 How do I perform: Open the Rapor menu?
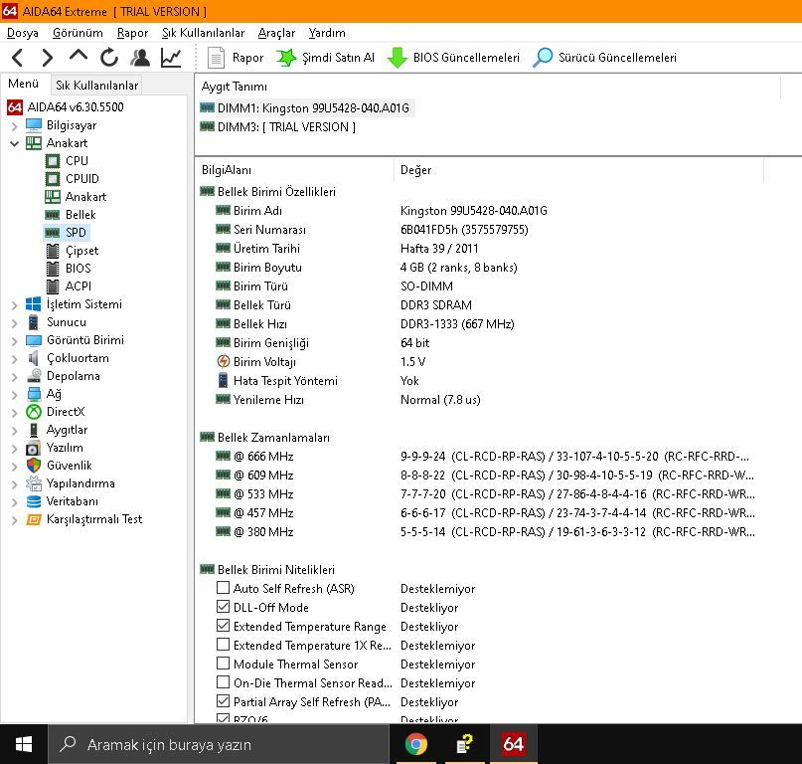[x=132, y=33]
